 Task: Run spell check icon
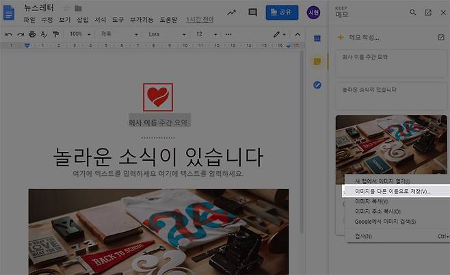[x=44, y=34]
